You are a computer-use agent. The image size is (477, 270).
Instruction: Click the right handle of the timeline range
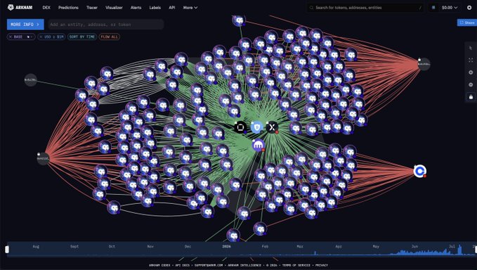point(476,250)
